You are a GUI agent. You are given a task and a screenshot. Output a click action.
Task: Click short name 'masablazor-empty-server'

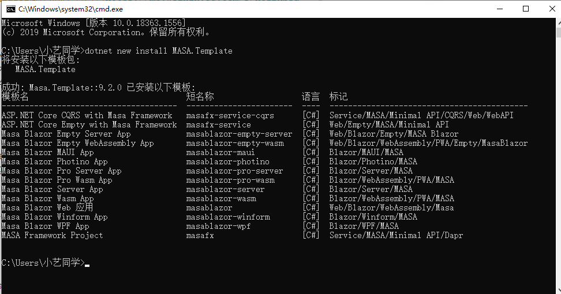pos(239,134)
